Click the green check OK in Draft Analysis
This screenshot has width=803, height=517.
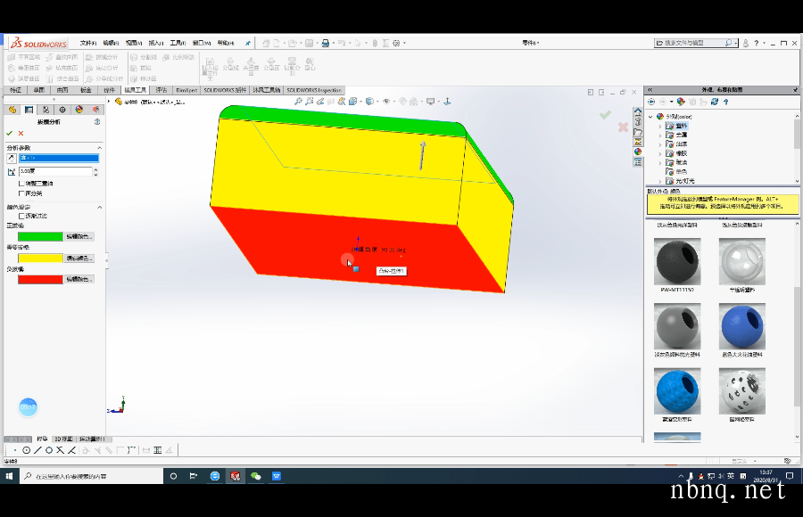[9, 133]
